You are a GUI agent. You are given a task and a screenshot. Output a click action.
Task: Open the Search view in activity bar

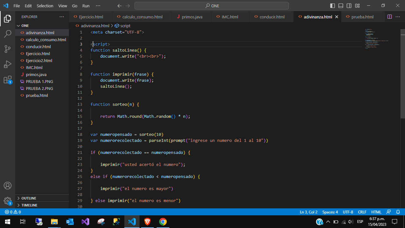(x=8, y=34)
